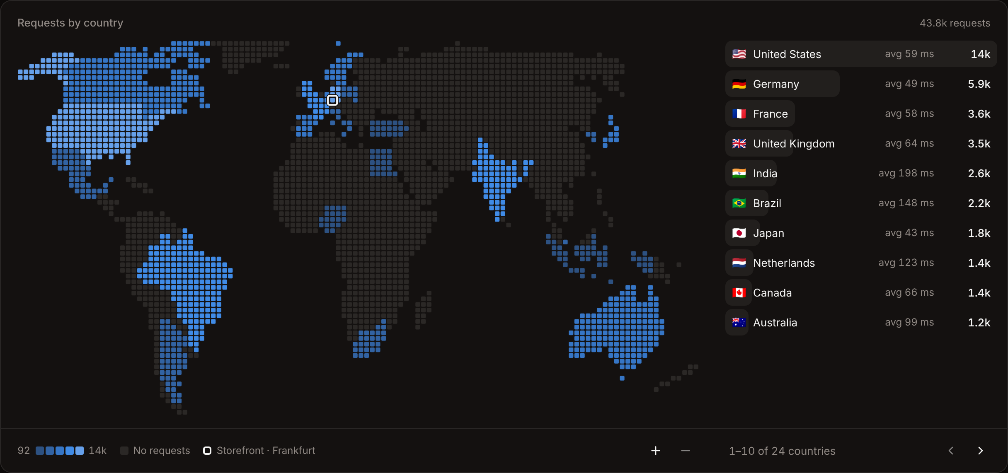
Task: Click the France flag icon
Action: 739,114
